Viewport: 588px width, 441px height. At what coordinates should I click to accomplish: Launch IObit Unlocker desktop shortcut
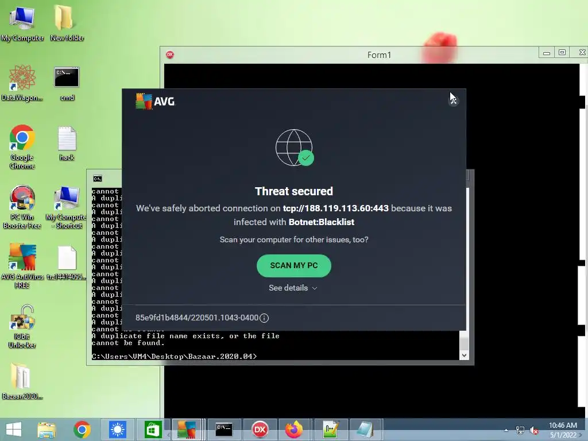(22, 326)
